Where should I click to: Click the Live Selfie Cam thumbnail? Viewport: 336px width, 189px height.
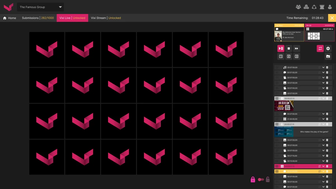[284, 106]
